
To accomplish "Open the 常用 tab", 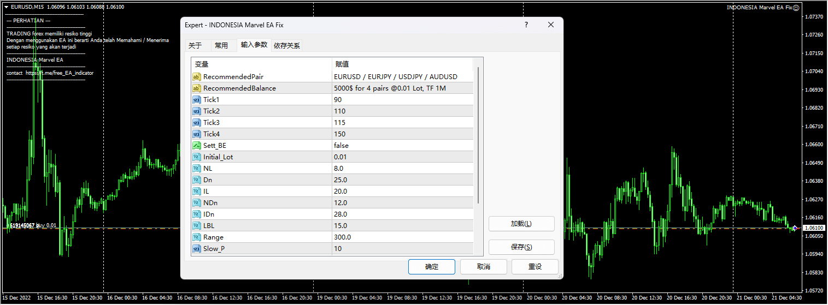I will 221,46.
